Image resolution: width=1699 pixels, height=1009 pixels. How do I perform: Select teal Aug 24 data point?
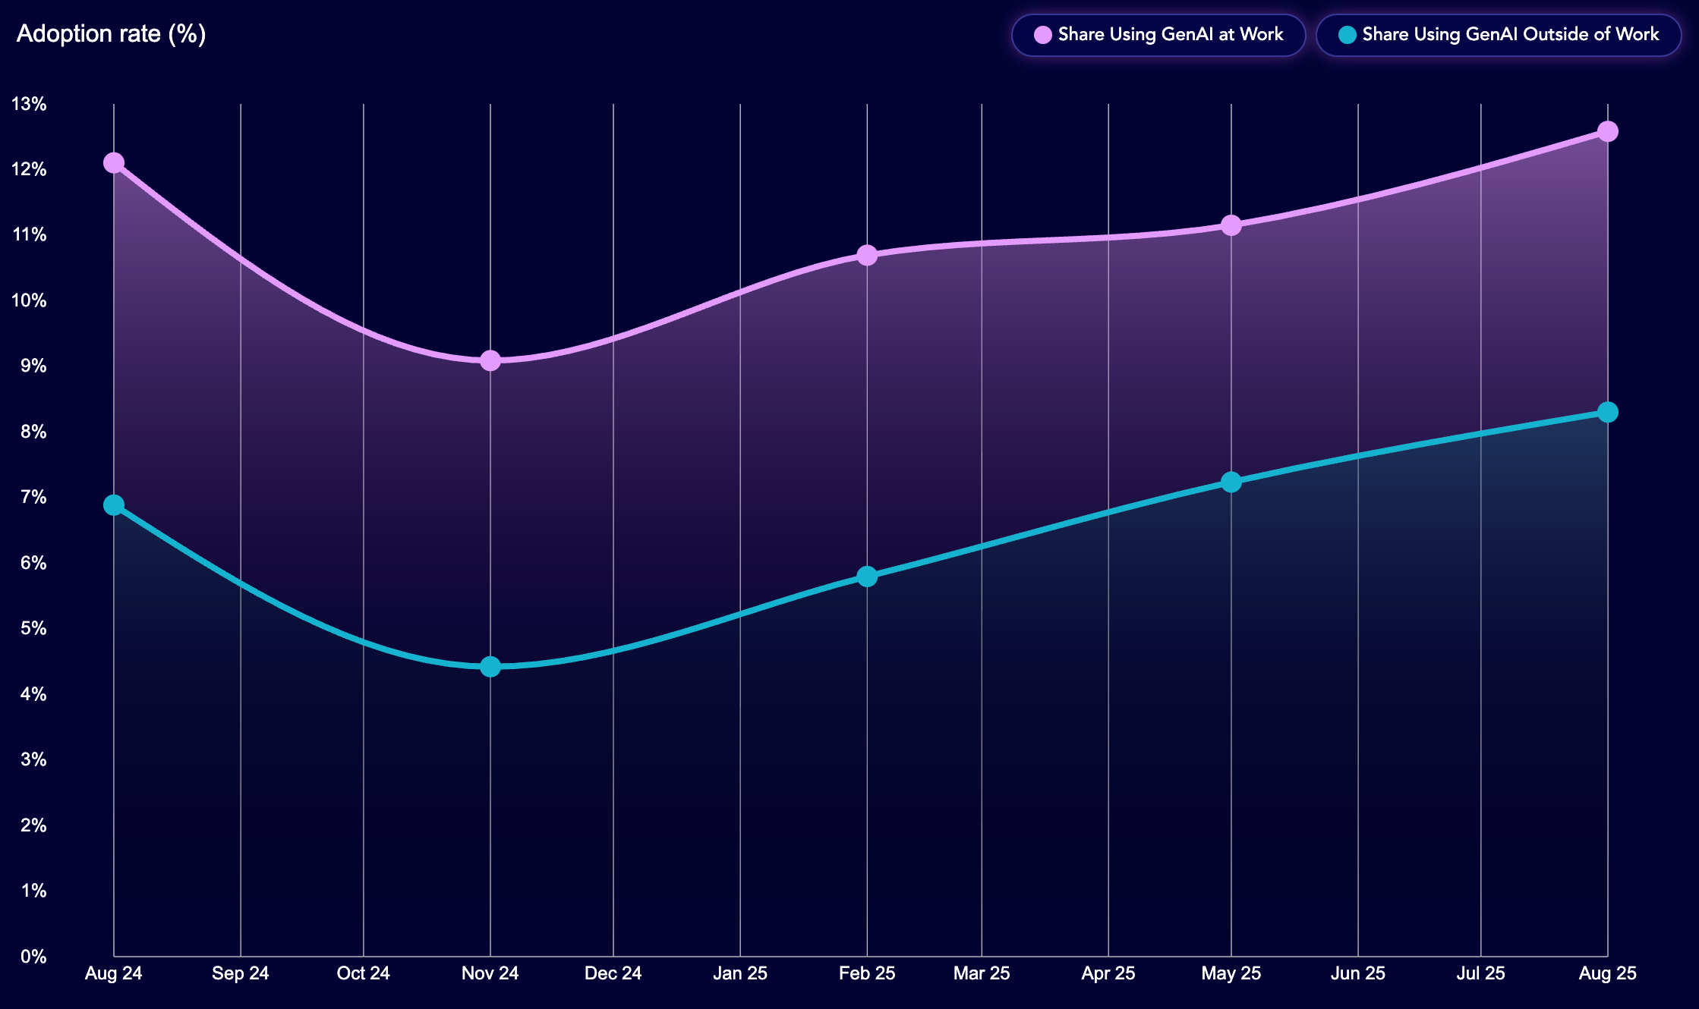click(114, 505)
